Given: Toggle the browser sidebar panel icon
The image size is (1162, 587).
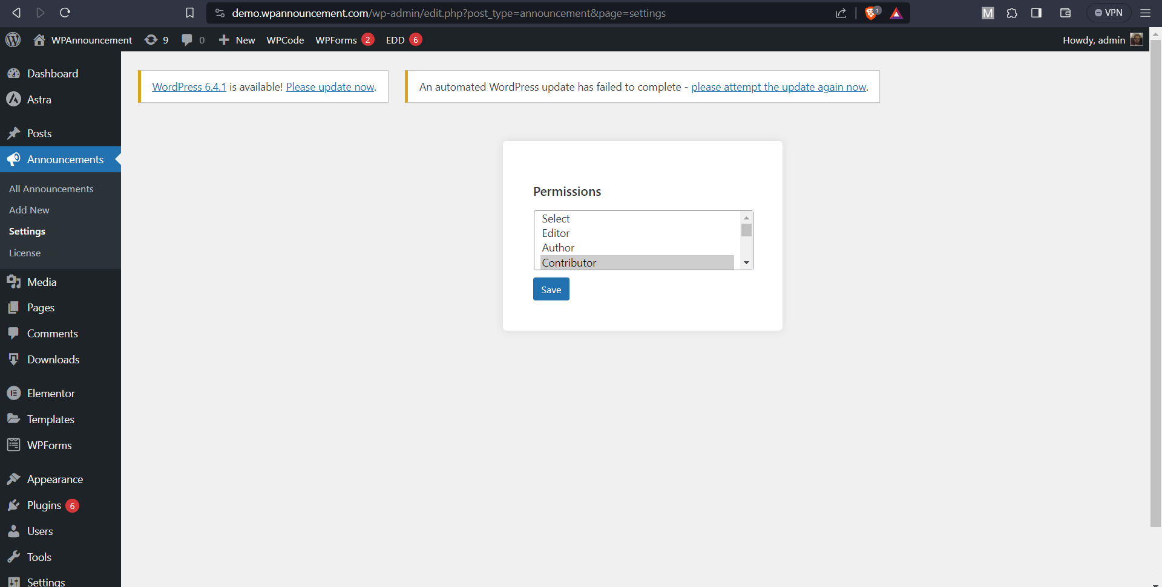Looking at the screenshot, I should [x=1036, y=13].
